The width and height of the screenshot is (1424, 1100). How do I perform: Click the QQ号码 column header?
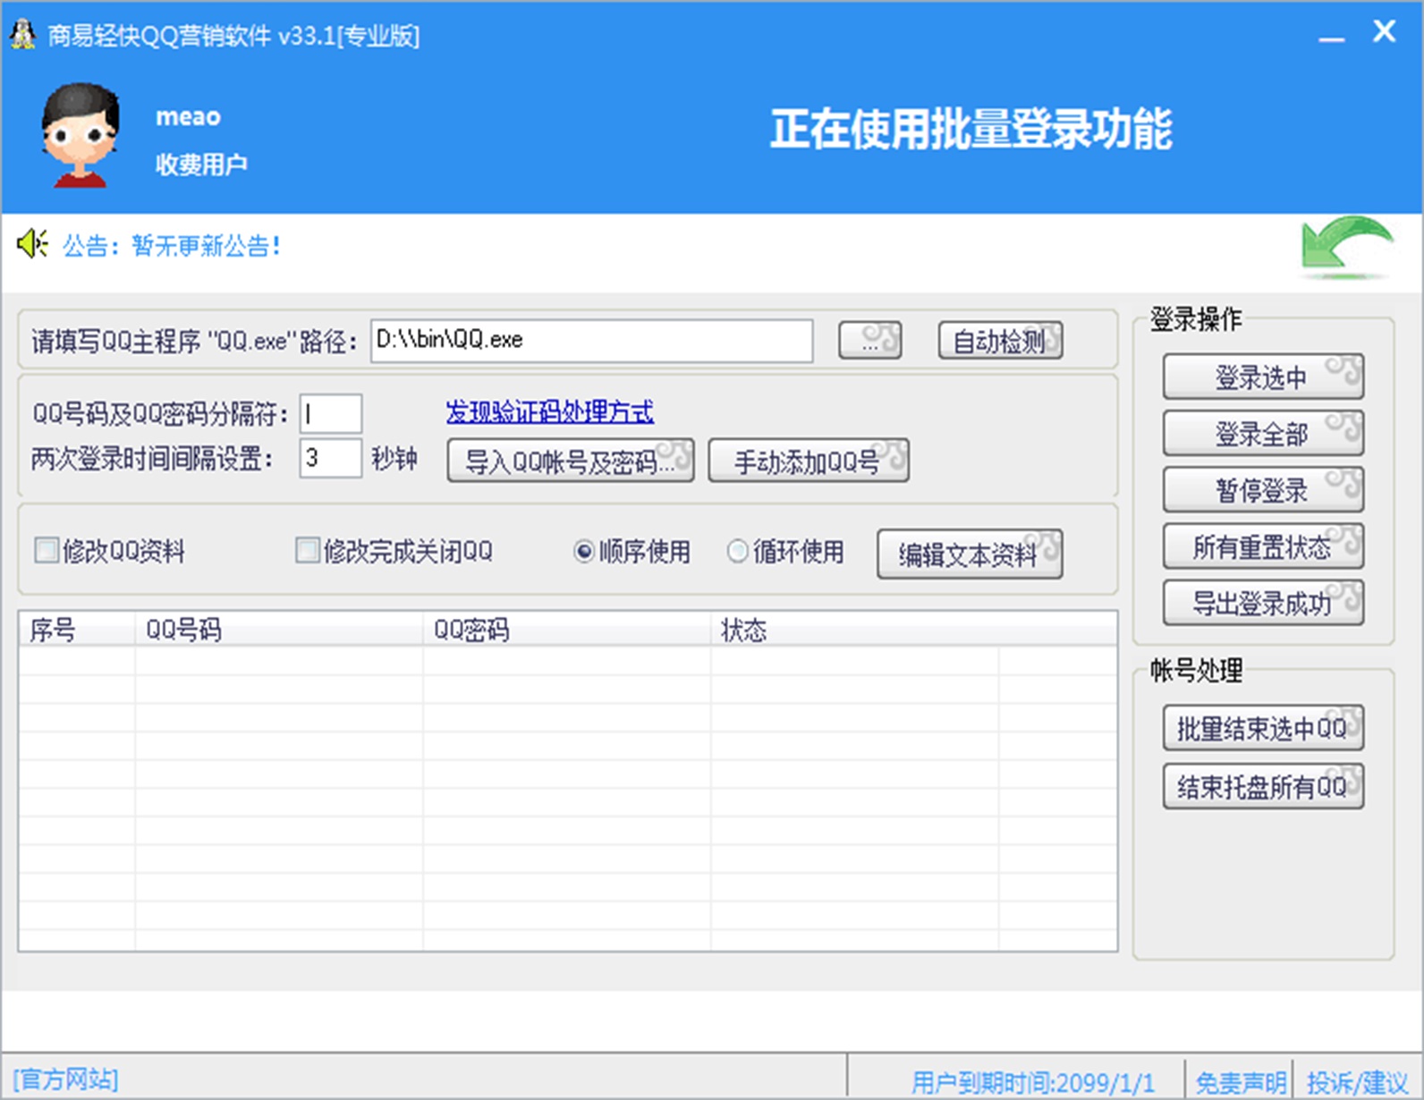click(x=277, y=630)
